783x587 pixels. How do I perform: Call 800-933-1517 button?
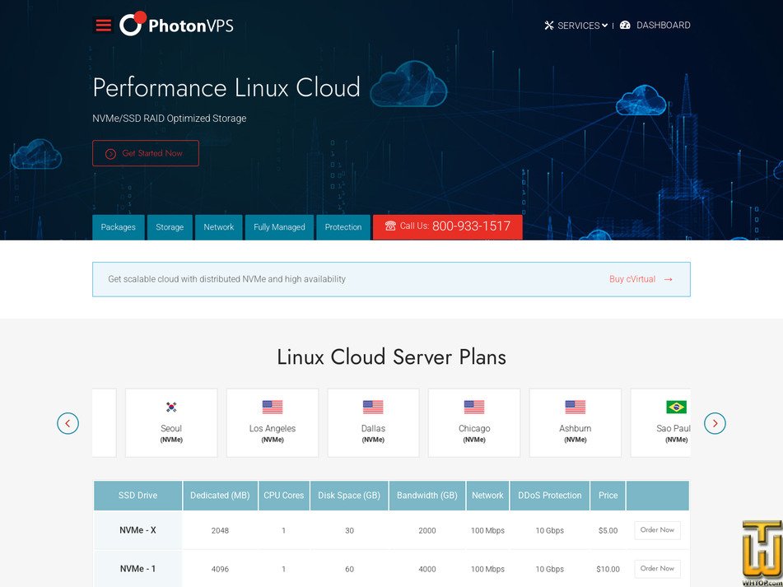coord(447,227)
